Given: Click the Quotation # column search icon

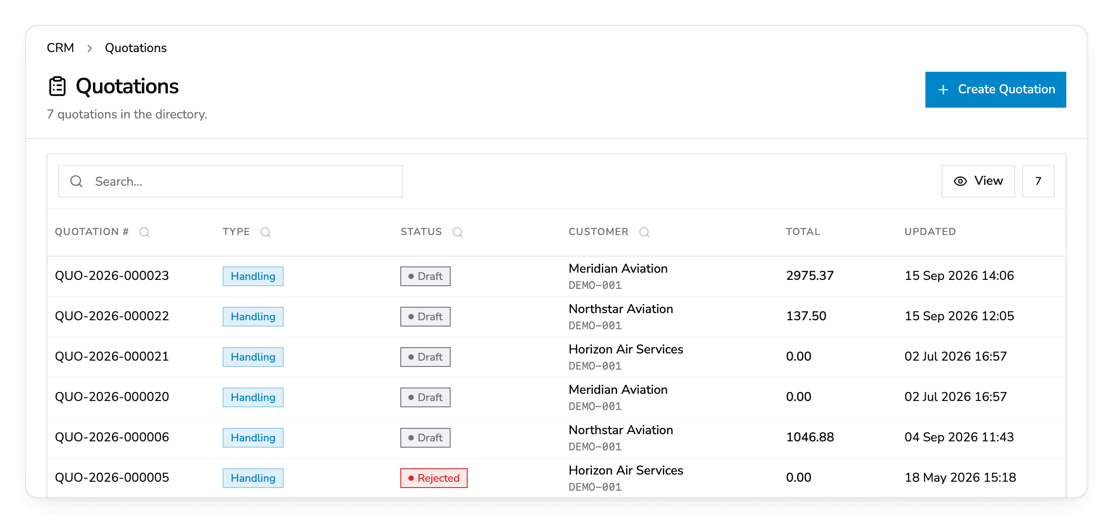Looking at the screenshot, I should [144, 232].
